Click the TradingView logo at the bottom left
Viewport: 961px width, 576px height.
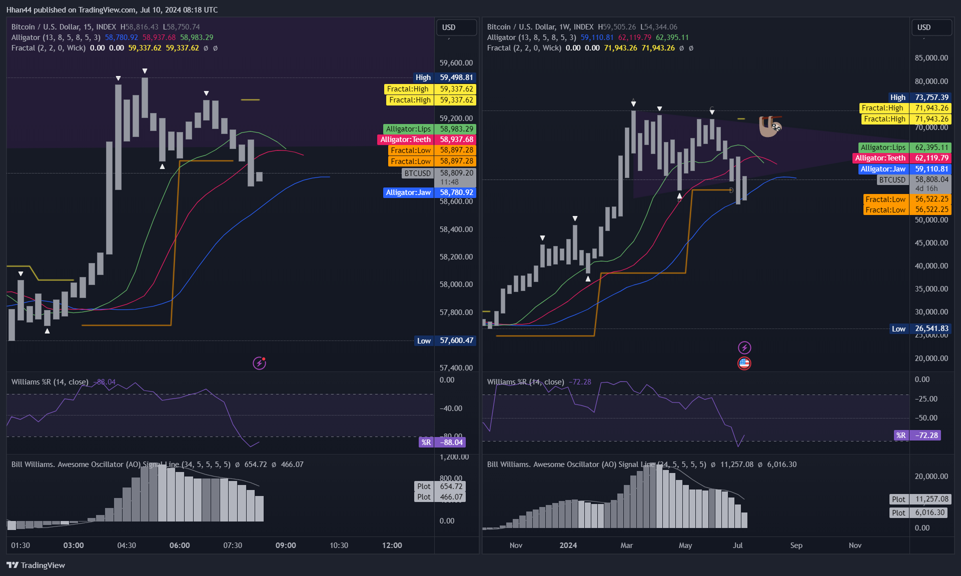[x=36, y=565]
